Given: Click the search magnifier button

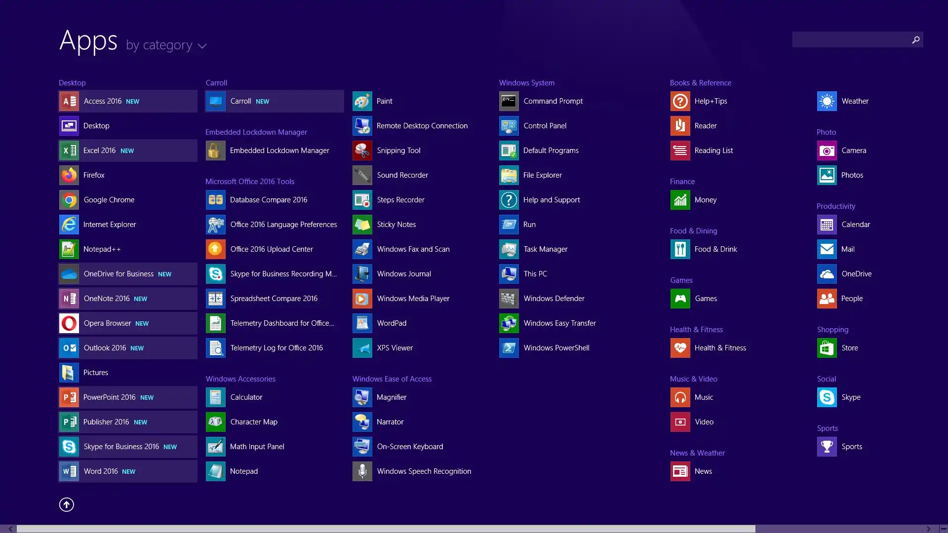Looking at the screenshot, I should (x=915, y=39).
